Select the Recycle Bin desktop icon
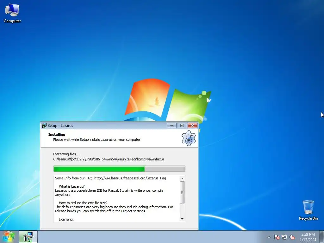The height and width of the screenshot is (243, 324). click(308, 210)
